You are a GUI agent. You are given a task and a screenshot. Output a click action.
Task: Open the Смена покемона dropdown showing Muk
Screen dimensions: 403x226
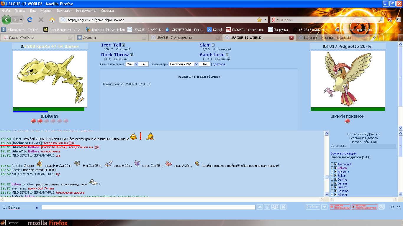pos(132,64)
